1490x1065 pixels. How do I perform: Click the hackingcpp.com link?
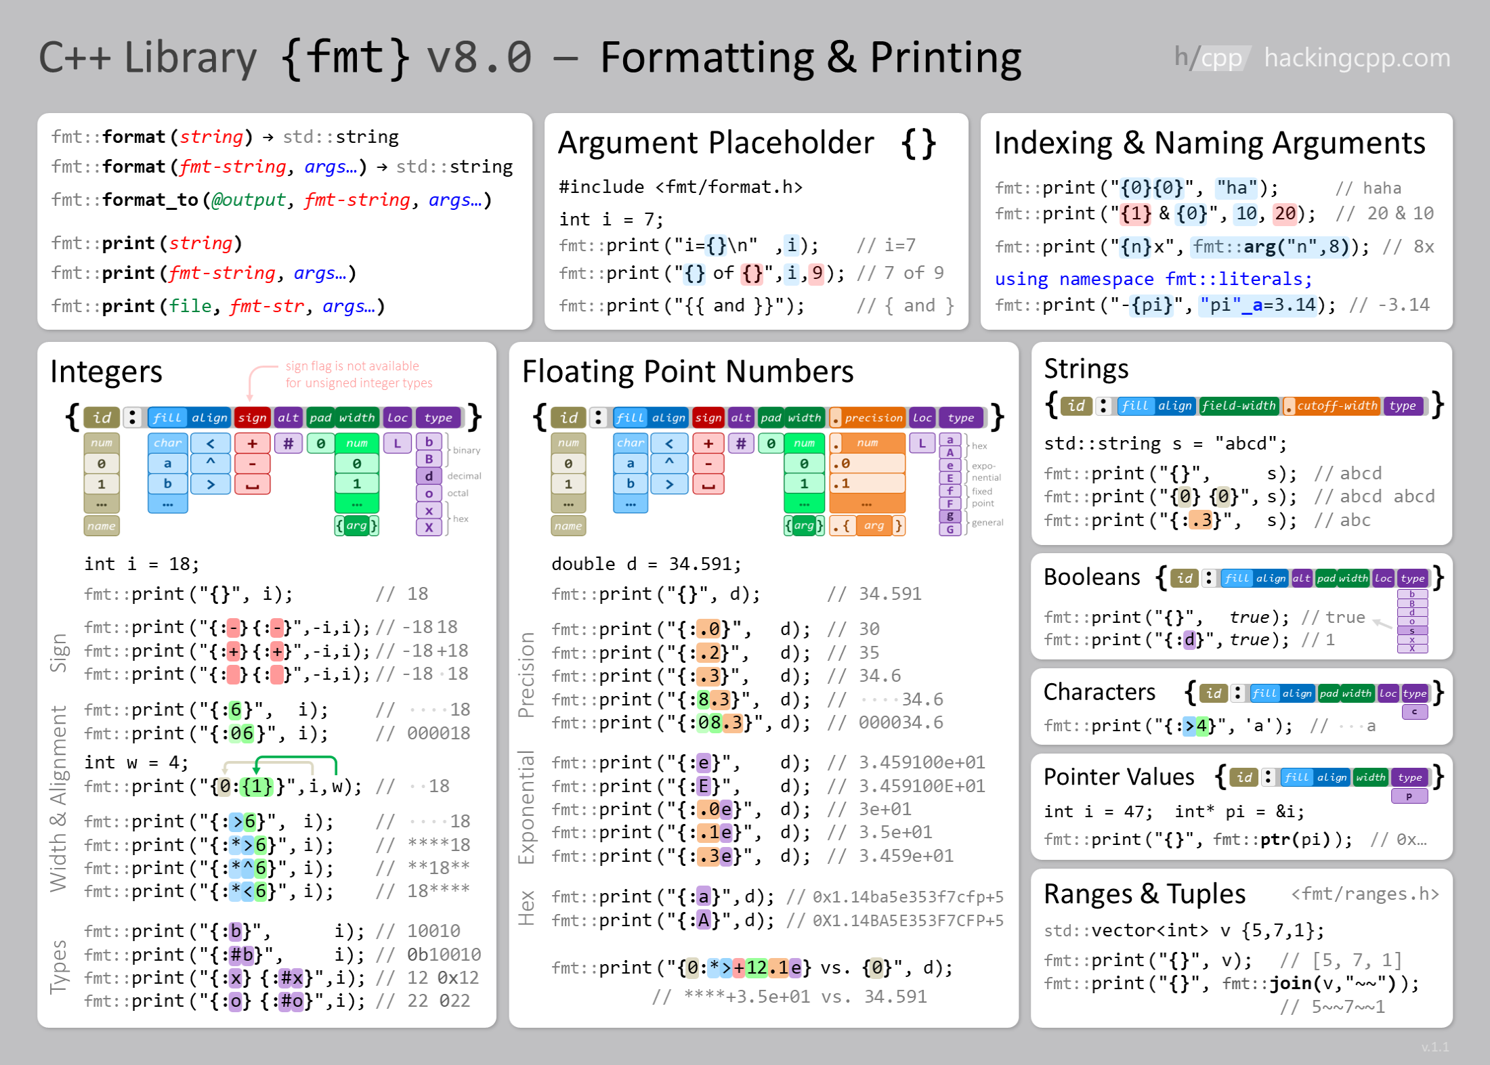tap(1357, 58)
